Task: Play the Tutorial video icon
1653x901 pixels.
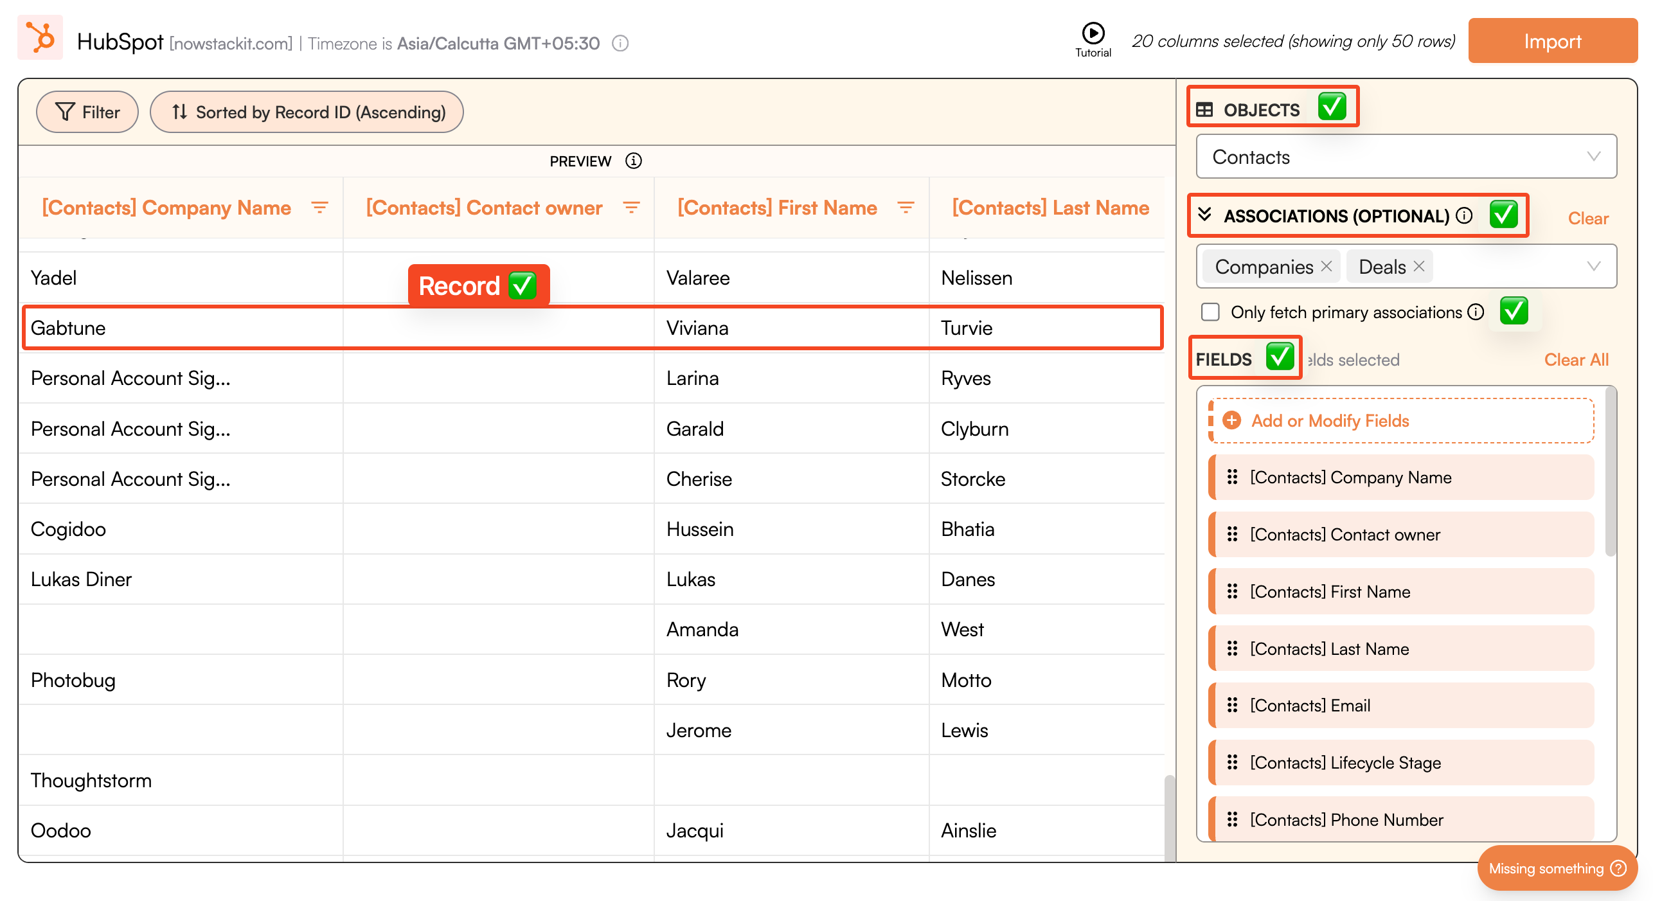Action: coord(1093,33)
